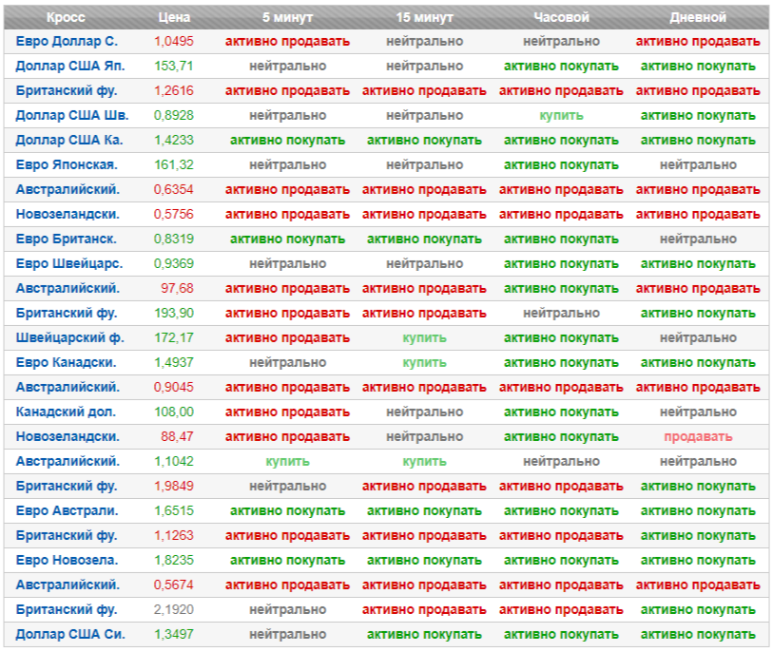773x652 pixels.
Task: Open the Евро Британск. cross link
Action: coord(66,239)
